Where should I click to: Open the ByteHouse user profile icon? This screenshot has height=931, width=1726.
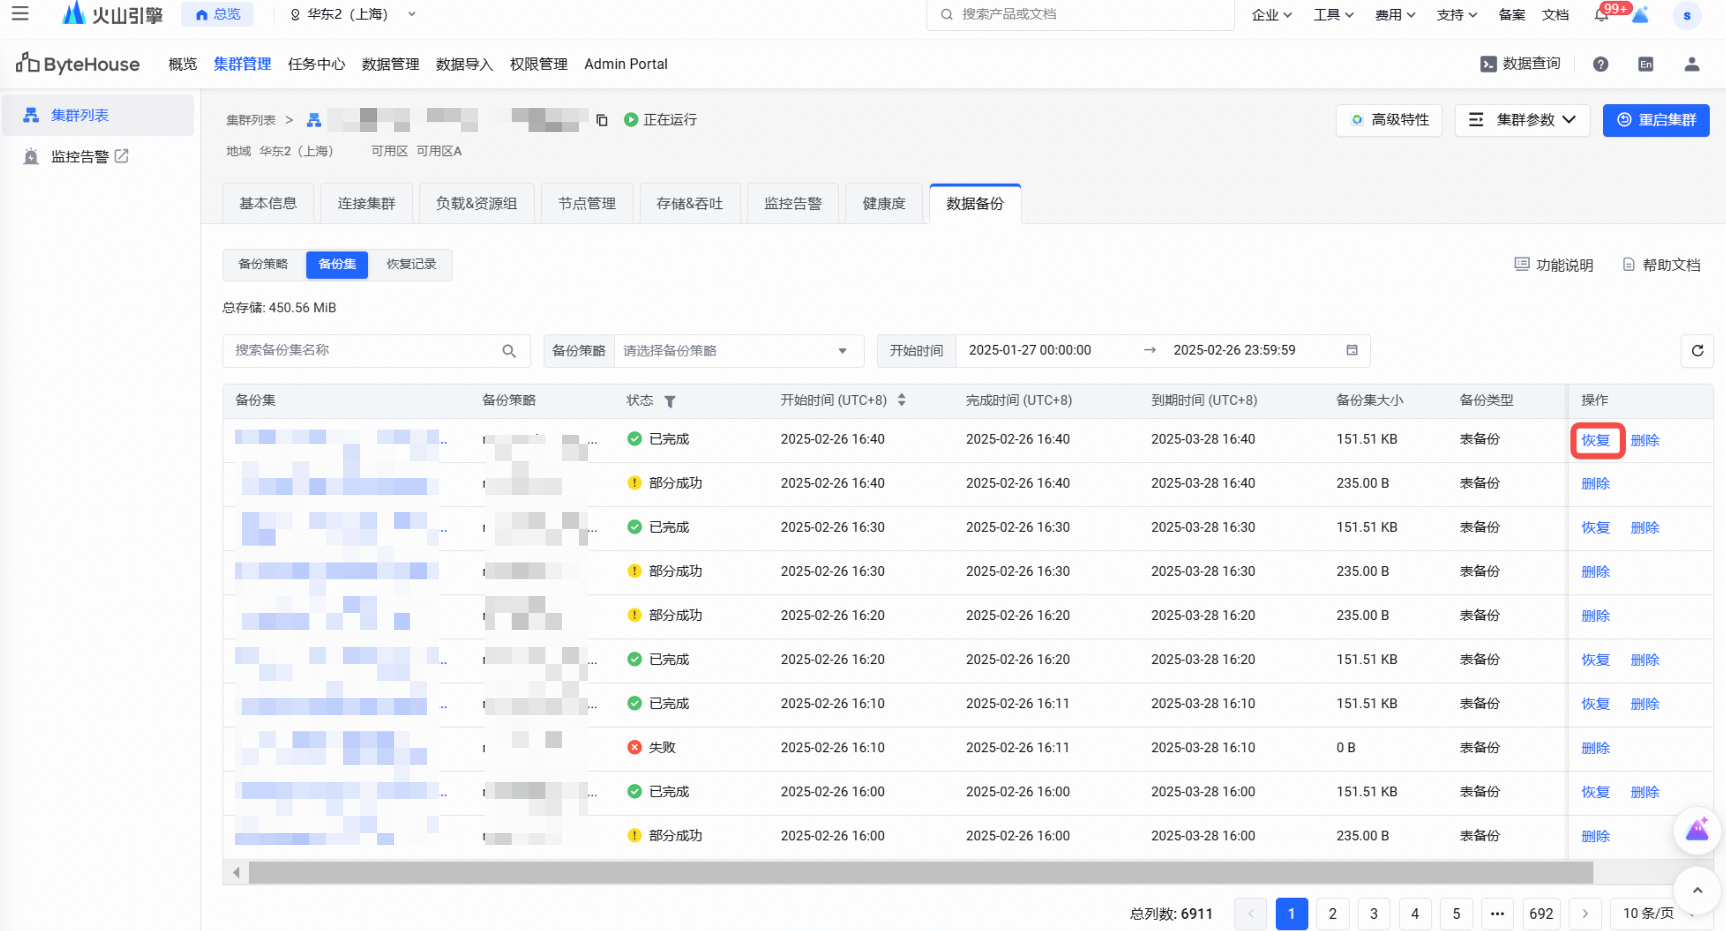click(1692, 64)
